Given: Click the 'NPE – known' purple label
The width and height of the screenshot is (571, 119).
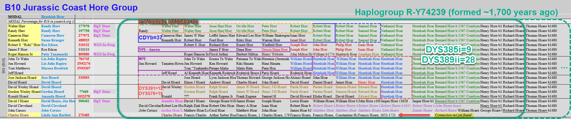Looking at the screenshot, I should point(149,50).
